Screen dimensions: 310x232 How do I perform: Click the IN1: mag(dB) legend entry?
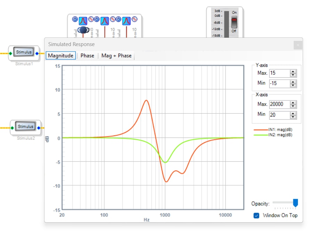click(x=273, y=130)
